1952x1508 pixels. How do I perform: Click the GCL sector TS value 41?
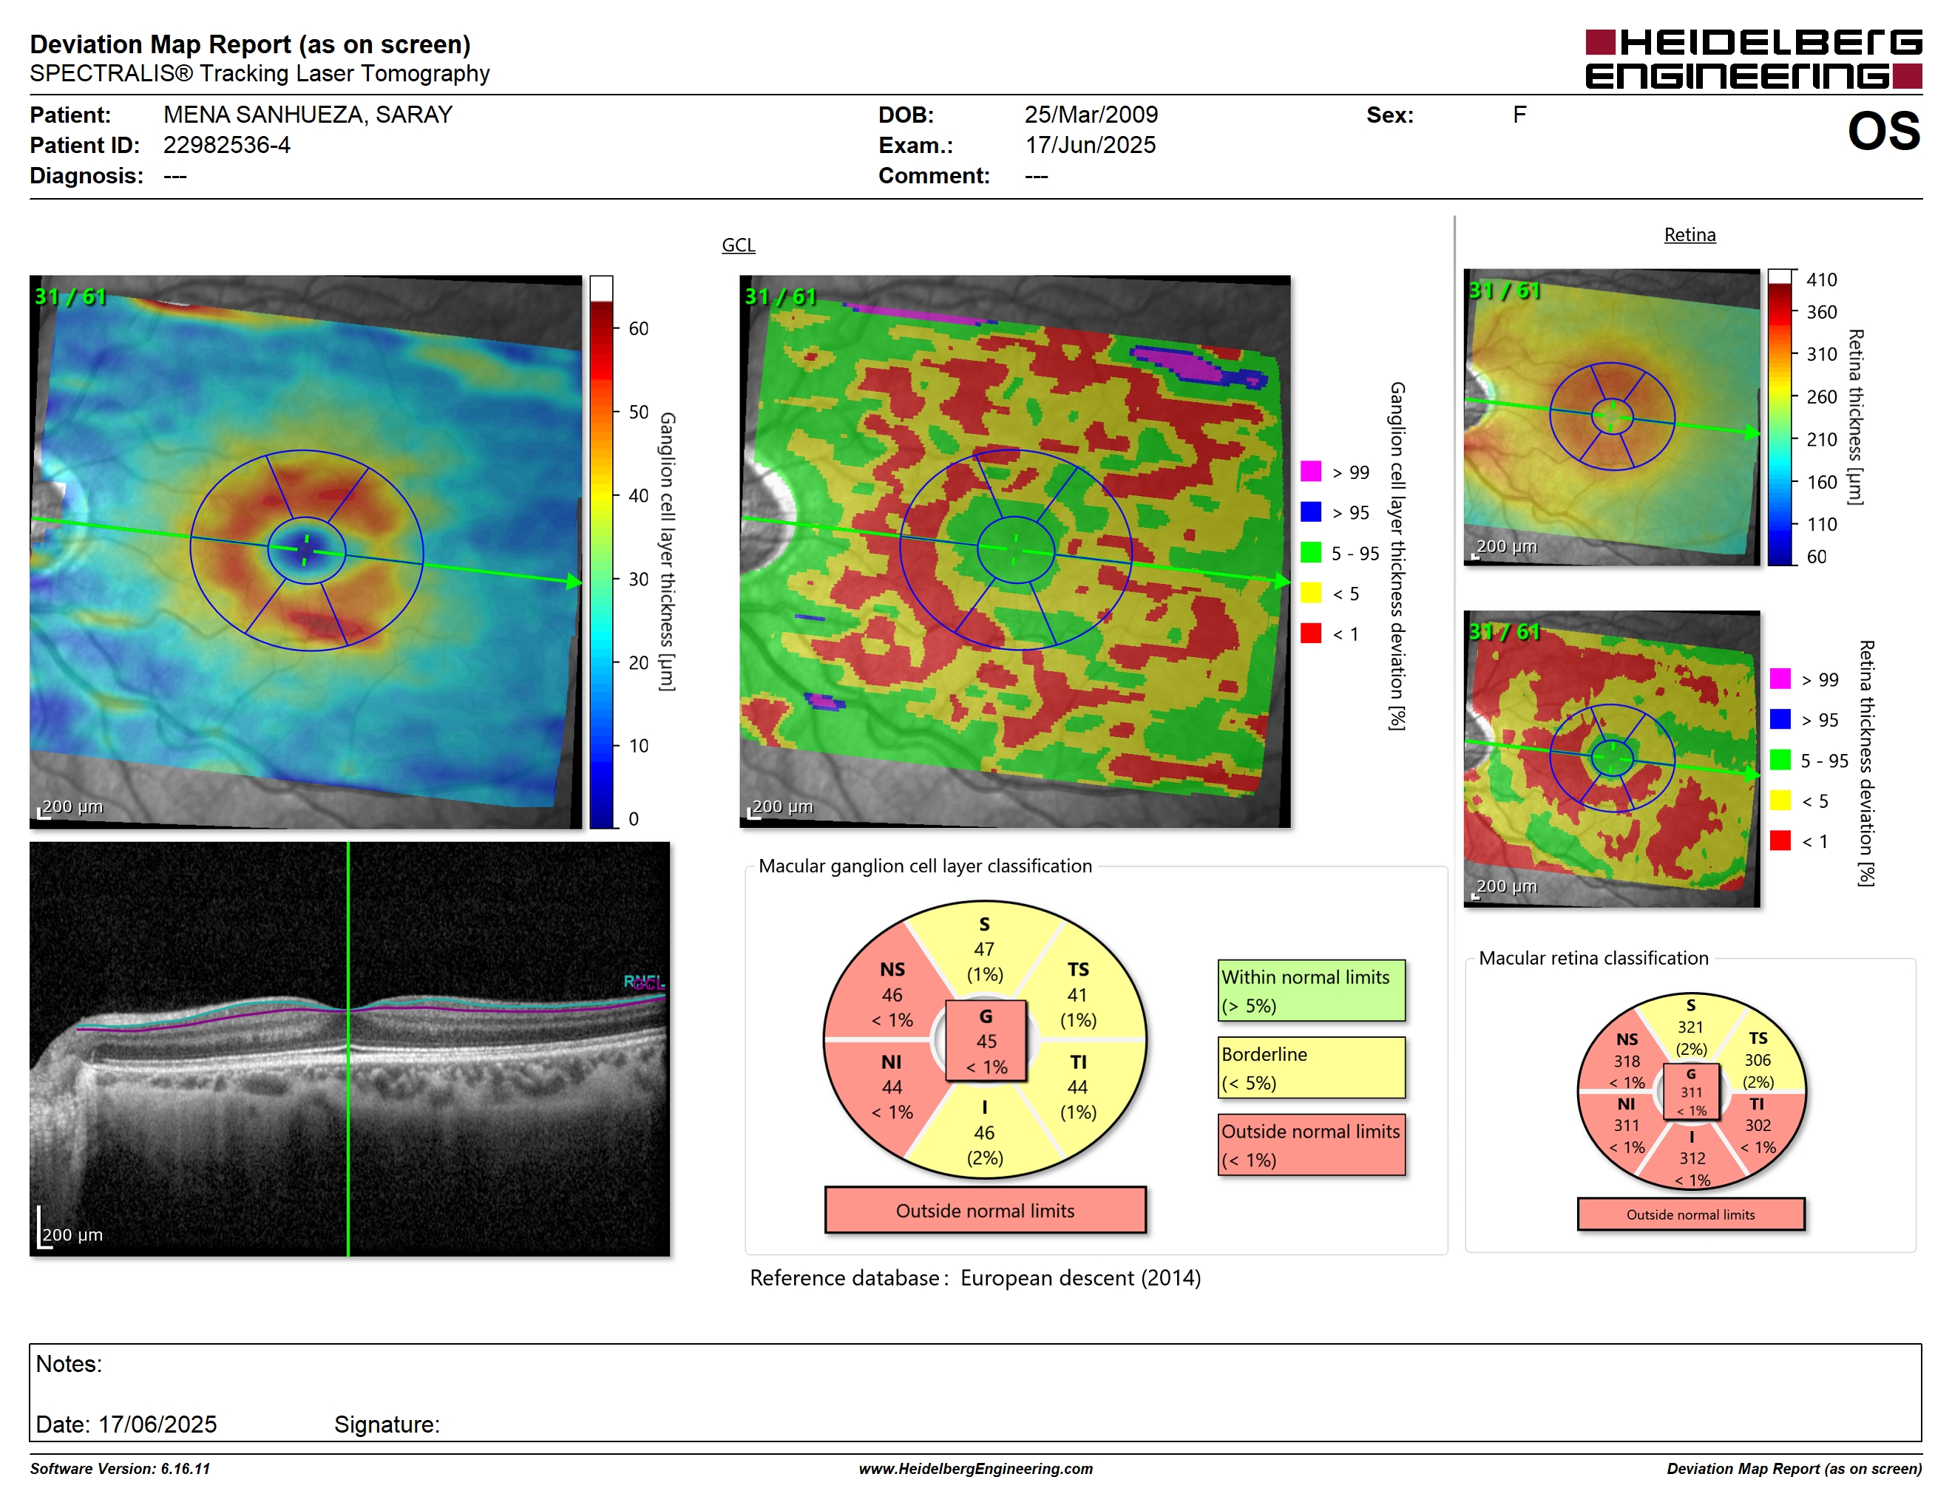(x=1077, y=995)
